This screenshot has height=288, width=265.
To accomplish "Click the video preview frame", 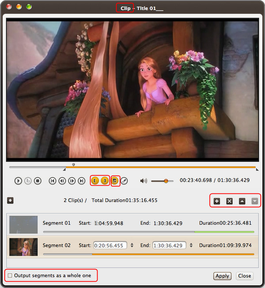I will point(132,90).
